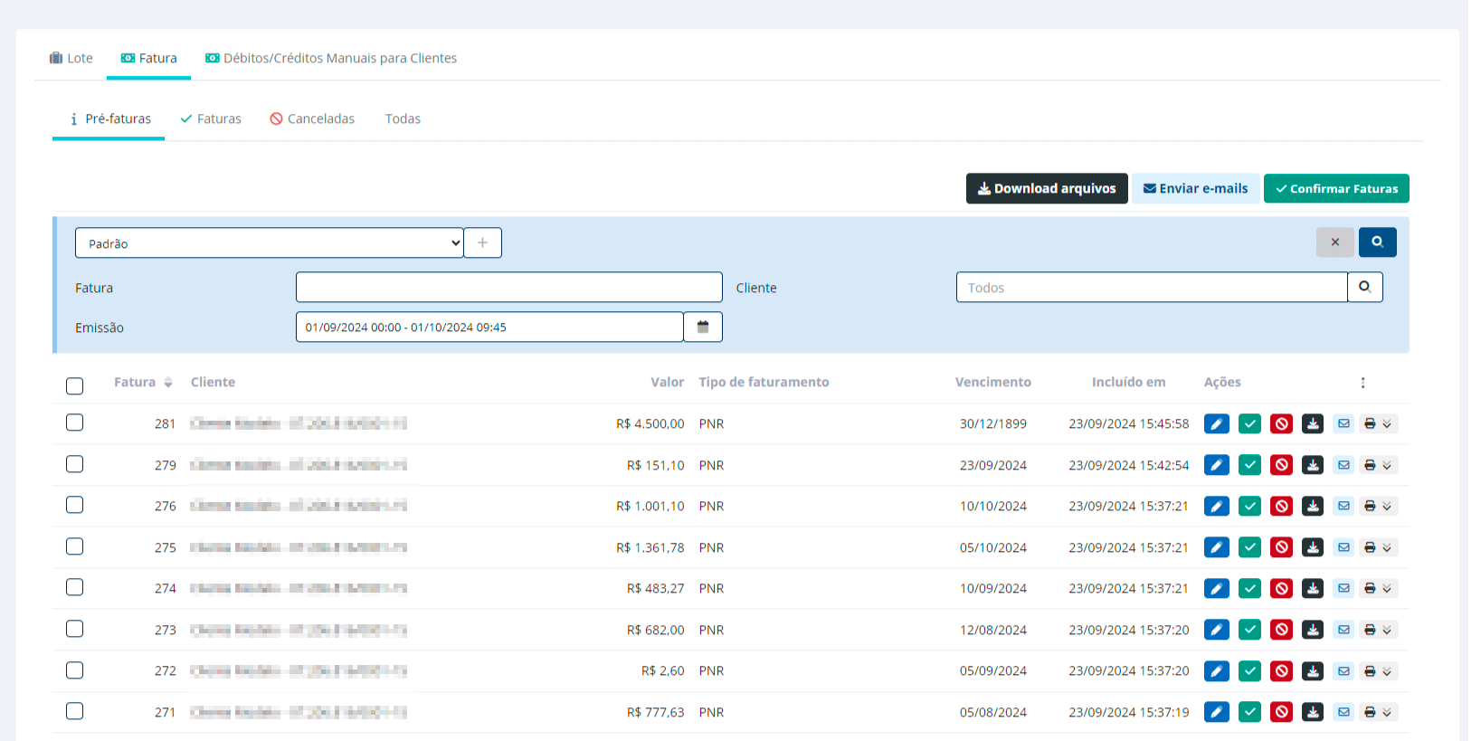This screenshot has width=1481, height=741.
Task: Confirm invoice 272 with green check icon
Action: (x=1249, y=671)
